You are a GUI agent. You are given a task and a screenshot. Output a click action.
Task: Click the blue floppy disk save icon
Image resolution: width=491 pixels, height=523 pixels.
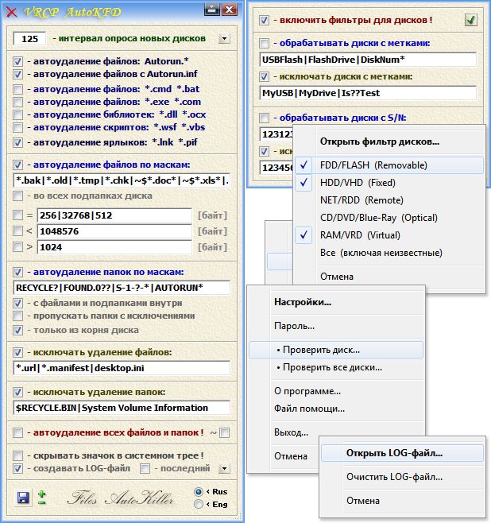(x=23, y=498)
